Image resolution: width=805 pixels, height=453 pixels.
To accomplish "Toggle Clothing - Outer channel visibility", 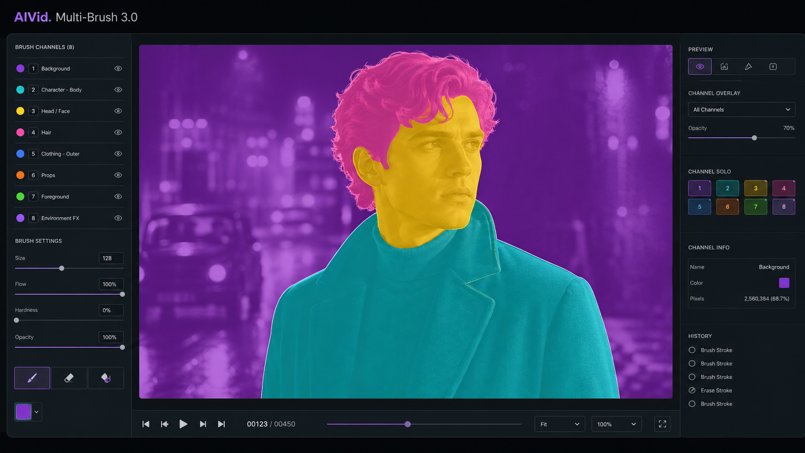I will point(118,154).
